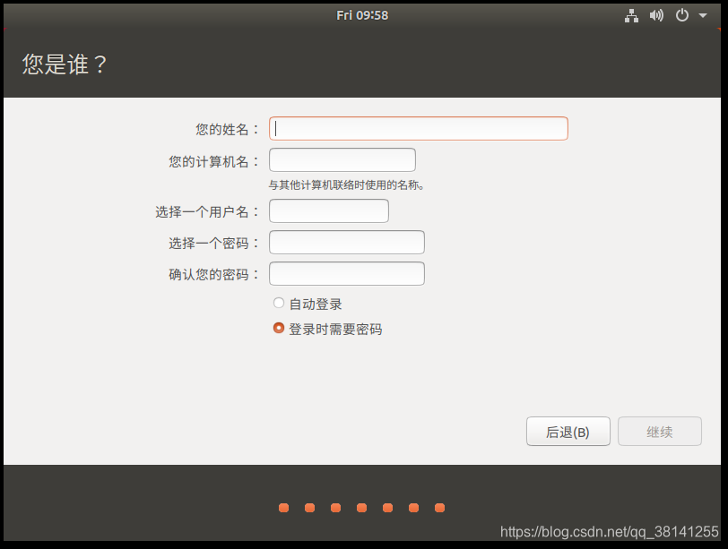Open the clock menu showing Fri 09:58

pyautogui.click(x=361, y=14)
